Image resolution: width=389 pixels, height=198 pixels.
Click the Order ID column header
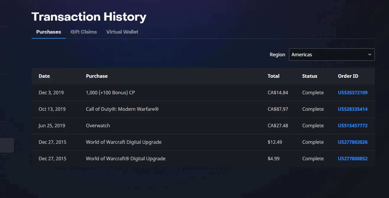(348, 76)
